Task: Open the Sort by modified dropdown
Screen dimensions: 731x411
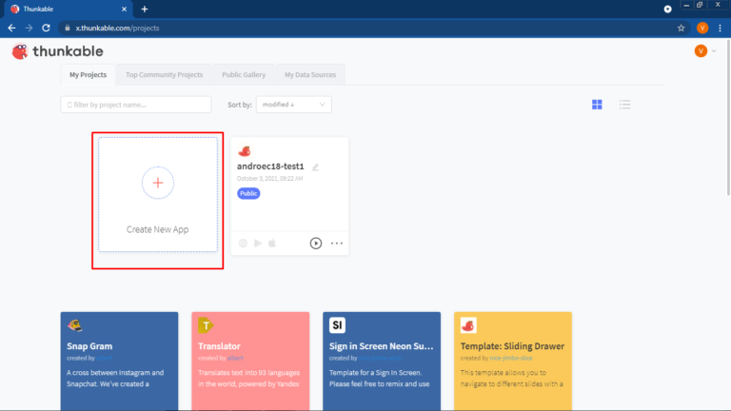Action: (x=294, y=105)
